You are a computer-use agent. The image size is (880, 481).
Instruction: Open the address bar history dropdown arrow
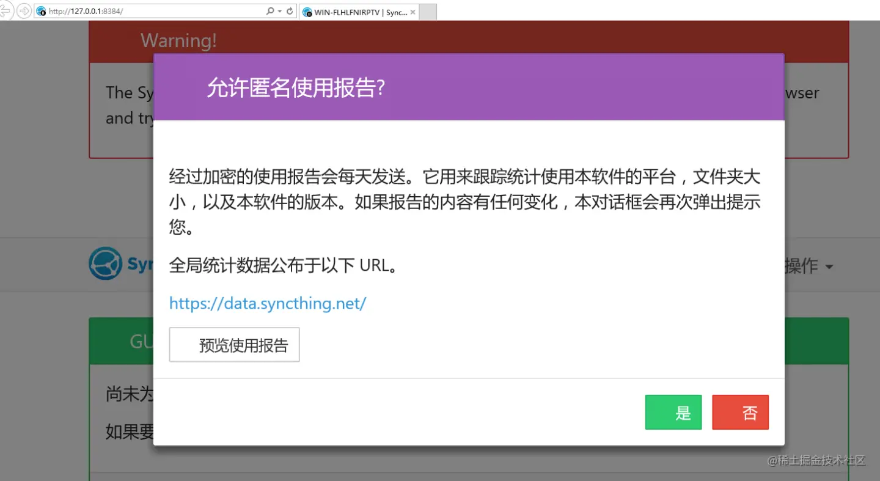coord(280,12)
